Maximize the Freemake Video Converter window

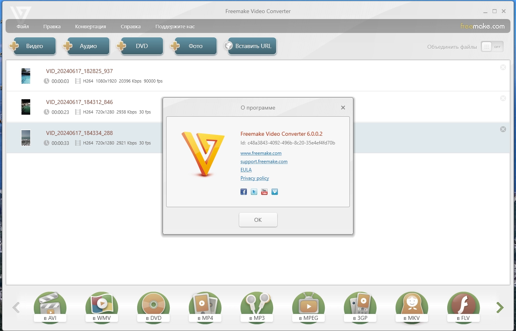click(495, 12)
